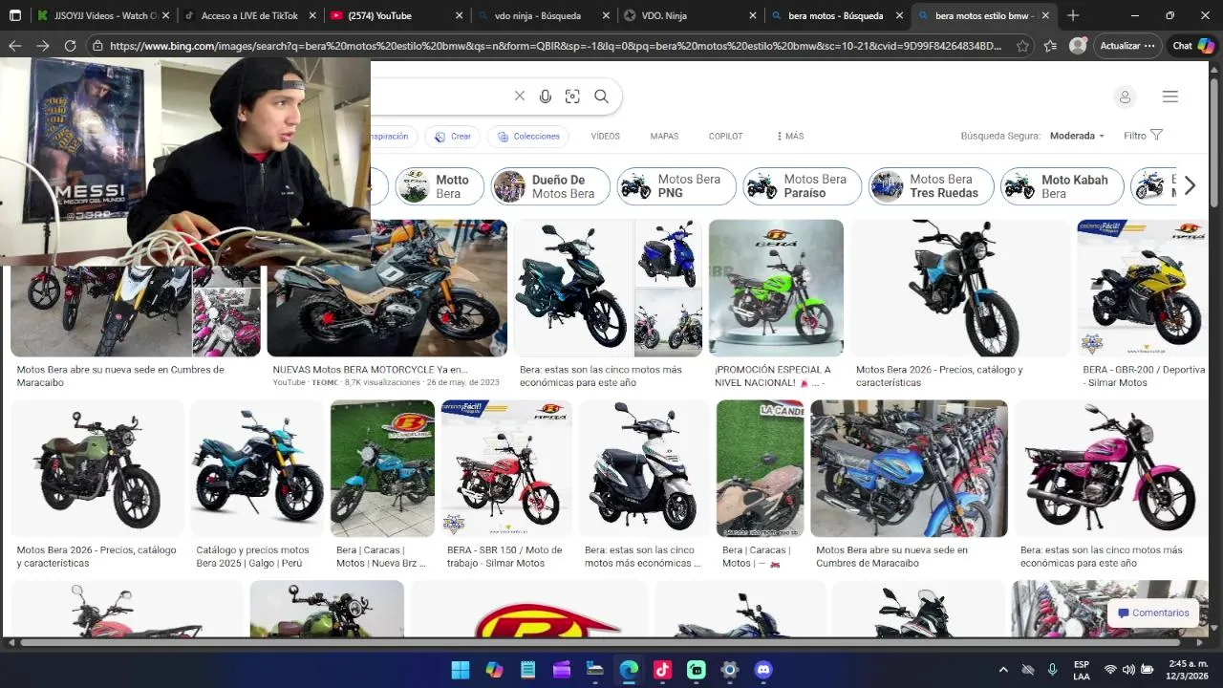Expand the MÁS menu
The image size is (1223, 688).
(790, 137)
